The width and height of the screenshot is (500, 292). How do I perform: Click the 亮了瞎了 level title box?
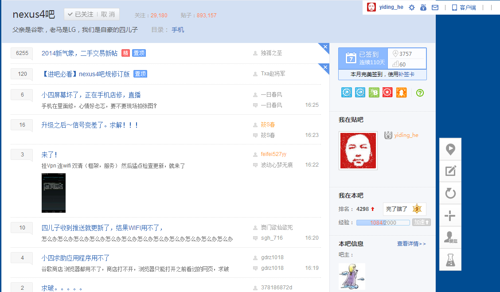[x=404, y=209]
